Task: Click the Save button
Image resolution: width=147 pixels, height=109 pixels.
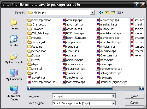Action: coord(134,96)
